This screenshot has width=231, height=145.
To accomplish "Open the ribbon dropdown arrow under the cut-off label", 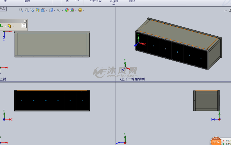I will coord(78,4).
